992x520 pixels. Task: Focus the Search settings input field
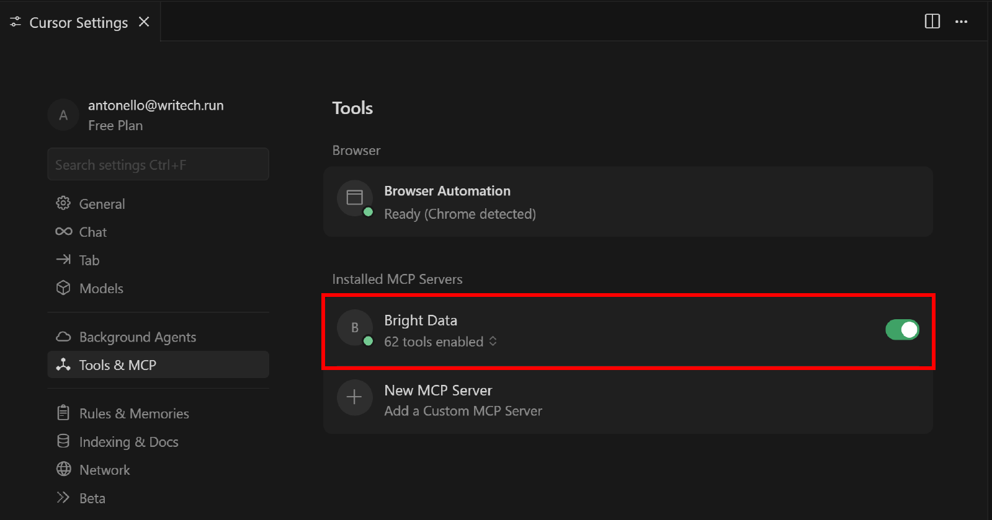pyautogui.click(x=158, y=165)
